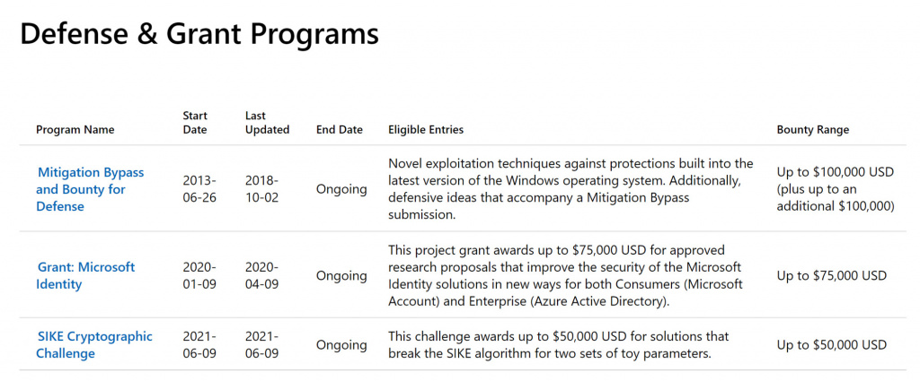The width and height of the screenshot is (920, 381).
Task: Open Mitigation Bypass and Bounty for Defense link
Action: coord(90,189)
